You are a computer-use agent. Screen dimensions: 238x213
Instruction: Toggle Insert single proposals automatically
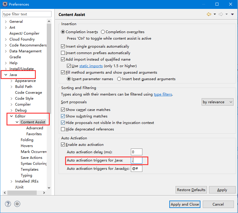point(63,46)
